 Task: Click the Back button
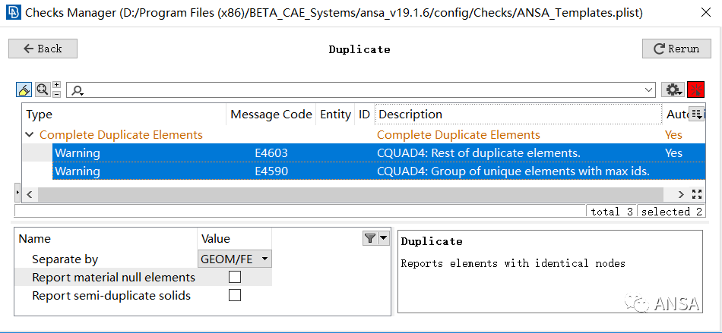pyautogui.click(x=43, y=49)
